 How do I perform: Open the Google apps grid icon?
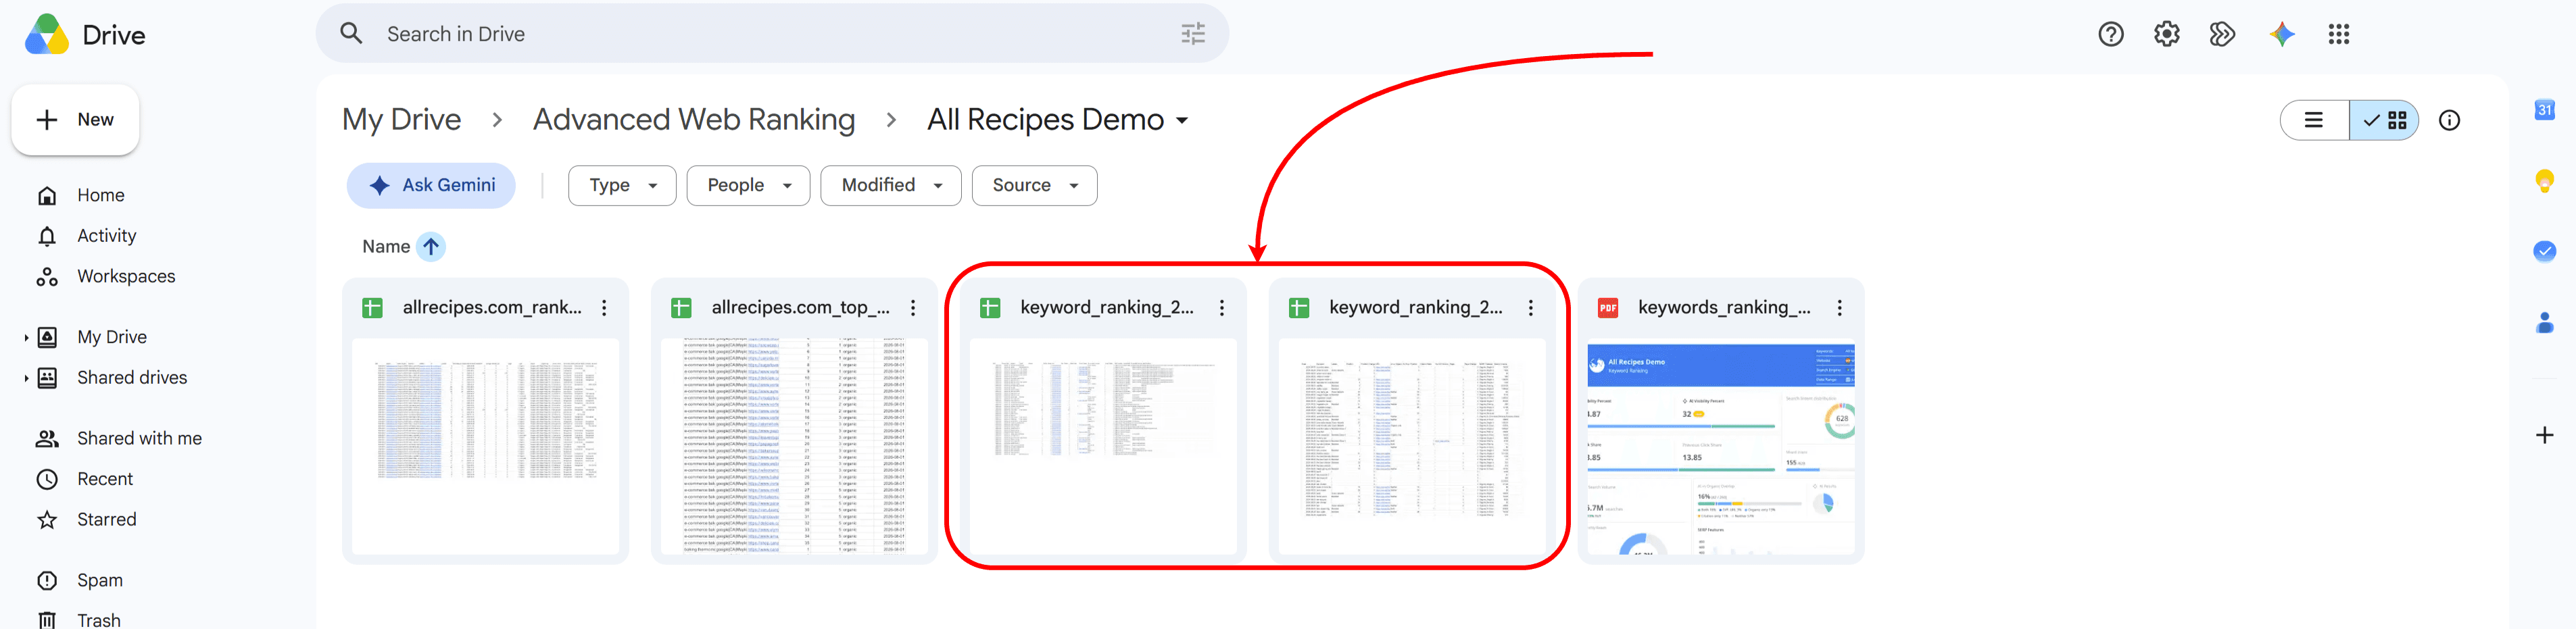click(x=2338, y=35)
